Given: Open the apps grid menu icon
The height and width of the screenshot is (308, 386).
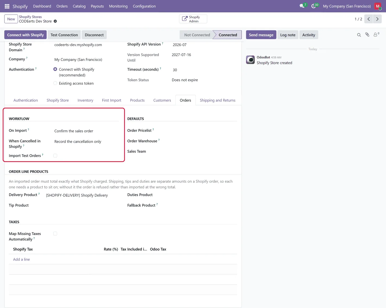Looking at the screenshot, I should [x=7, y=6].
